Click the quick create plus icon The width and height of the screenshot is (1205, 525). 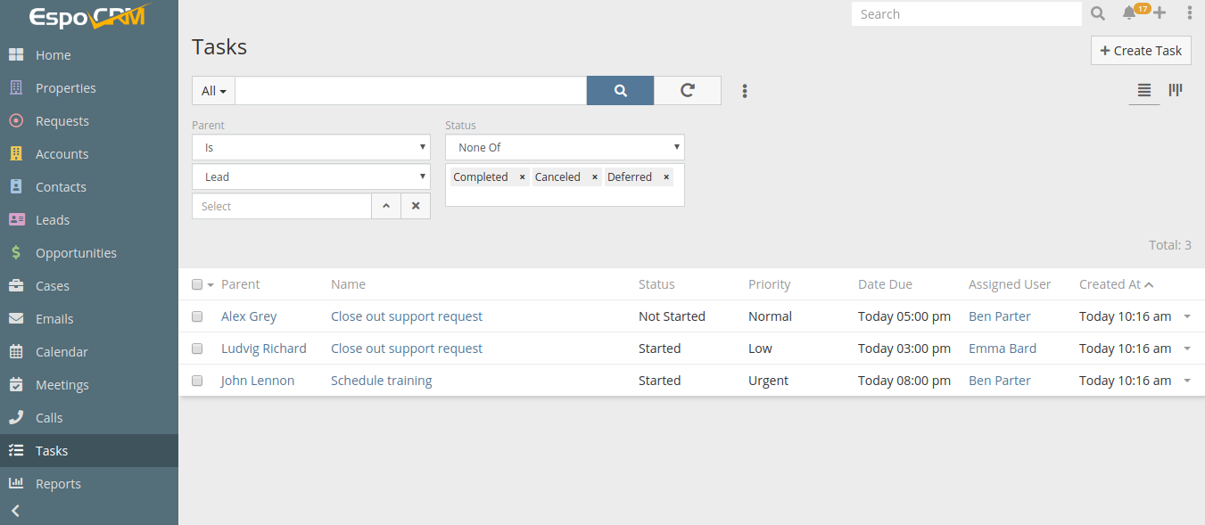tap(1160, 13)
